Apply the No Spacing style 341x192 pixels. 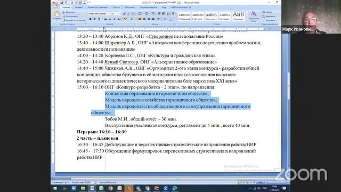tap(198, 17)
